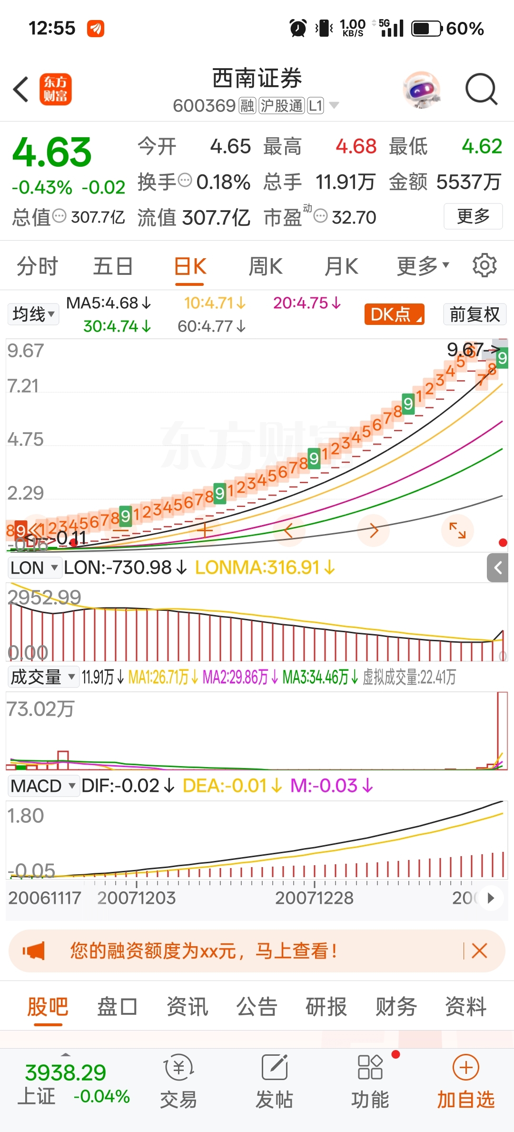
Task: Expand the 更多 chart period dropdown
Action: [x=423, y=266]
